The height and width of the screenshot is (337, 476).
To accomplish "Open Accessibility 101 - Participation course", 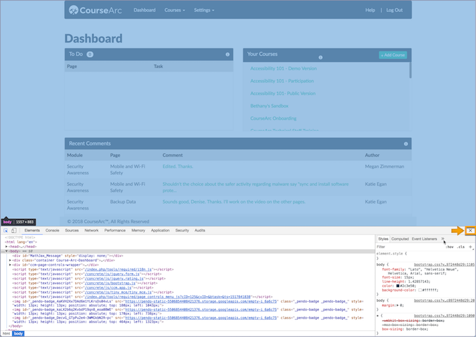I will pyautogui.click(x=282, y=81).
